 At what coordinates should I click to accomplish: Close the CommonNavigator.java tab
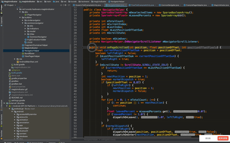(181, 5)
